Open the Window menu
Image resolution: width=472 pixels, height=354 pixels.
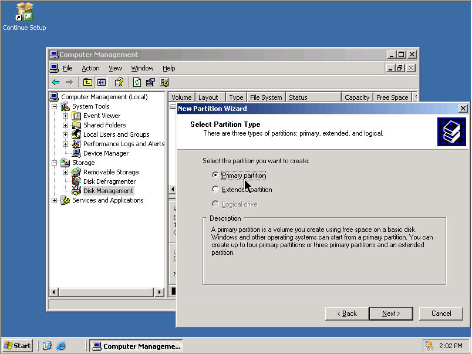143,68
